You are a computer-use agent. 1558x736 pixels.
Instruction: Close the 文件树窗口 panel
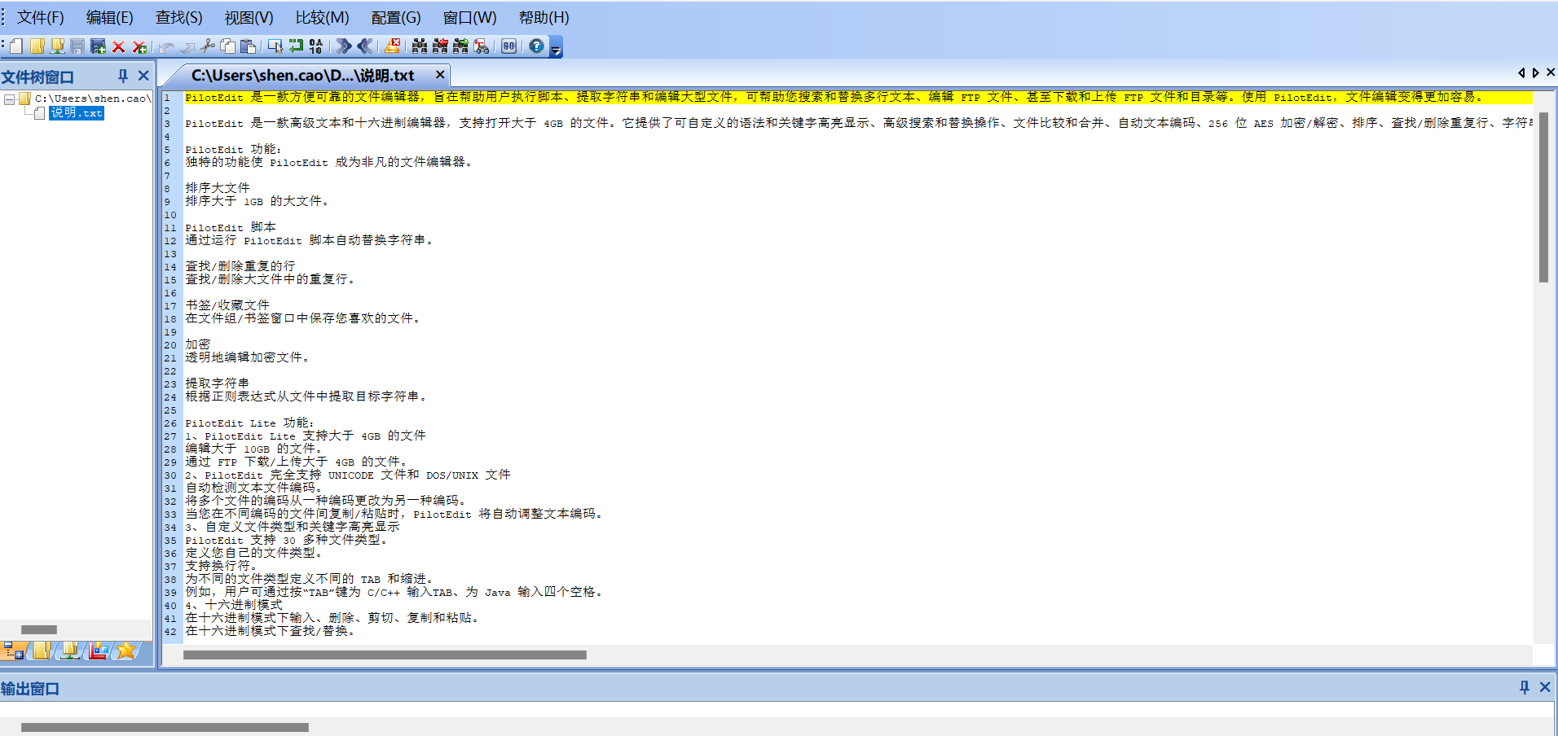[x=143, y=76]
